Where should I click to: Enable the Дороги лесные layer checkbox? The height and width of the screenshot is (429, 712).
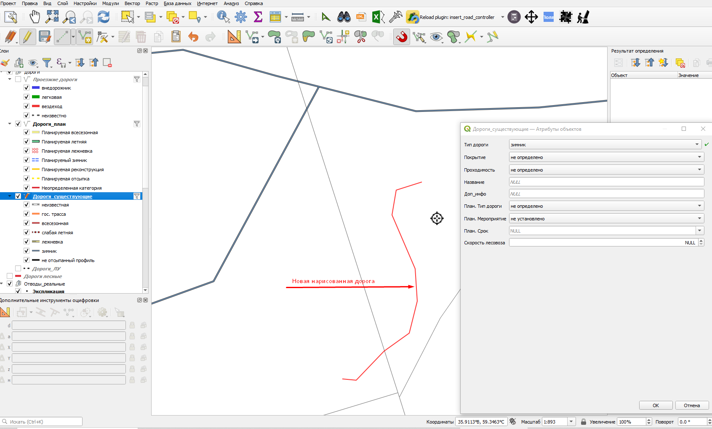pos(10,276)
